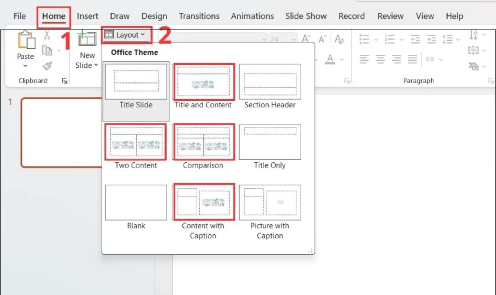
Task: Choose the Content with Caption layout
Action: coord(203,212)
